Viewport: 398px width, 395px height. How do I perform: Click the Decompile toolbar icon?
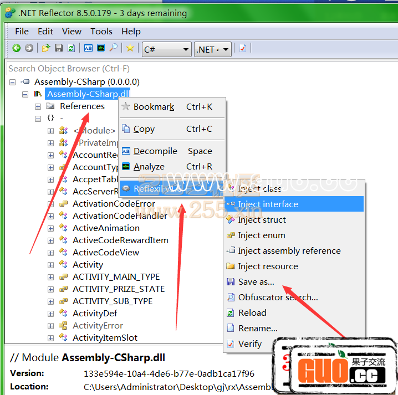88,49
